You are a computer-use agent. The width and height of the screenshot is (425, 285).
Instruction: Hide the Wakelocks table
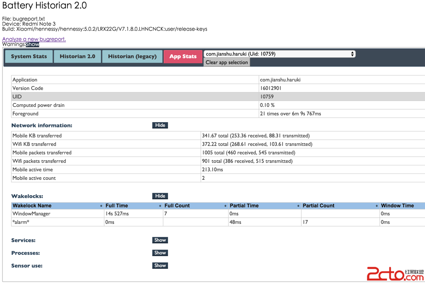[160, 196]
